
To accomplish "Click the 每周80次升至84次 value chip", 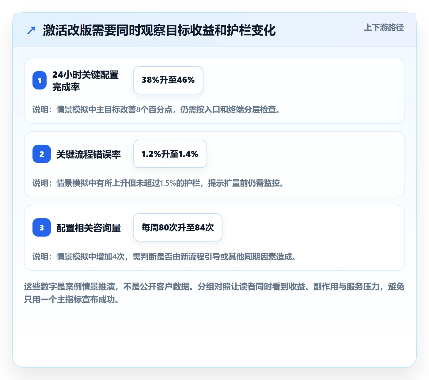I will [178, 227].
